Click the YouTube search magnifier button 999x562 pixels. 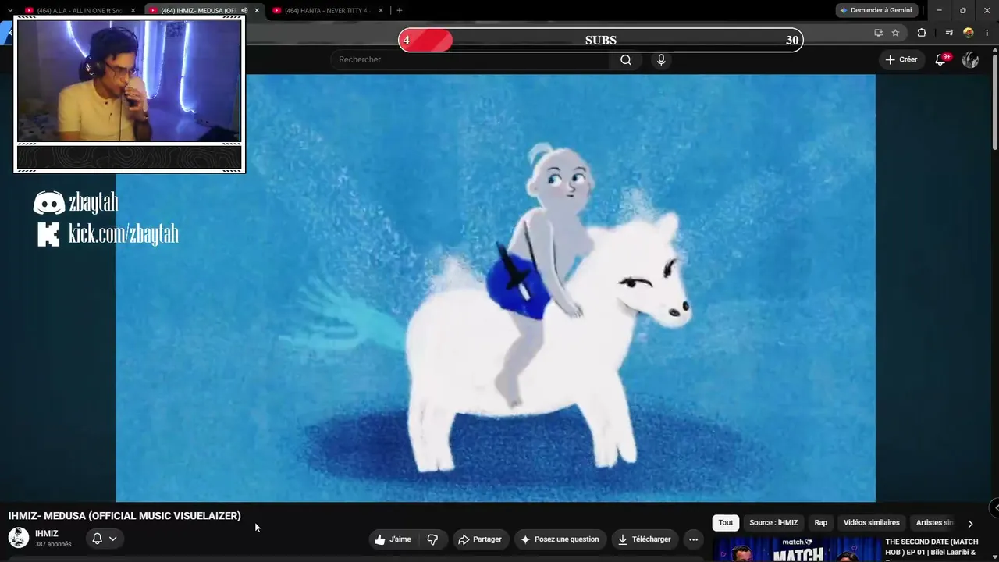(626, 60)
